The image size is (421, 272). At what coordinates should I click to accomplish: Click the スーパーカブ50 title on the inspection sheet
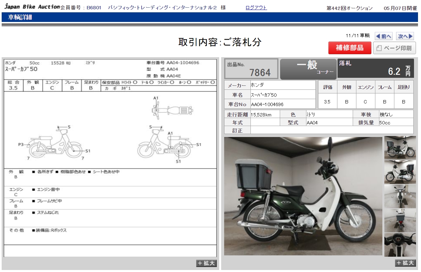(21, 69)
